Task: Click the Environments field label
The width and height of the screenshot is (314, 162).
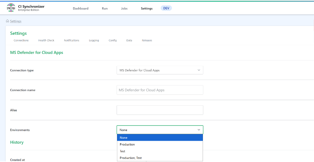Action: point(20,130)
